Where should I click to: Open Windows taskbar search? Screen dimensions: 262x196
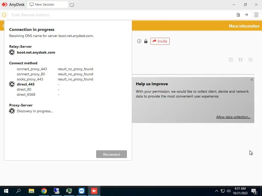tap(18, 191)
